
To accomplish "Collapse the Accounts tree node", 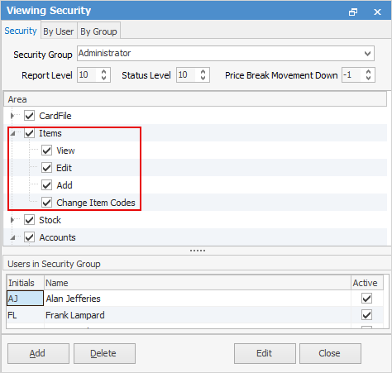I will [x=12, y=237].
